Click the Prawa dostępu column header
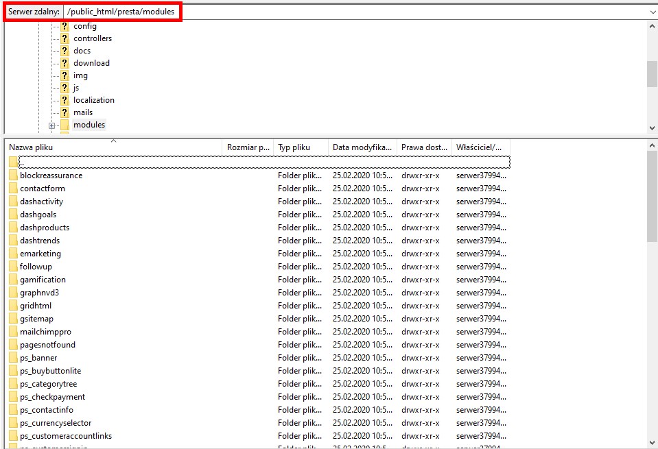This screenshot has width=658, height=449. tap(423, 147)
